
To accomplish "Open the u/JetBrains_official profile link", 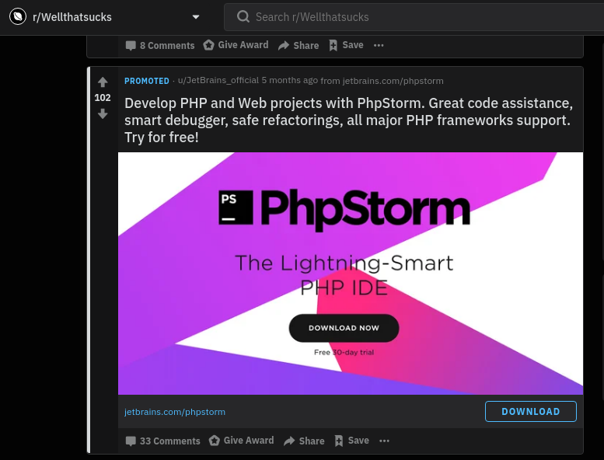I will (218, 81).
